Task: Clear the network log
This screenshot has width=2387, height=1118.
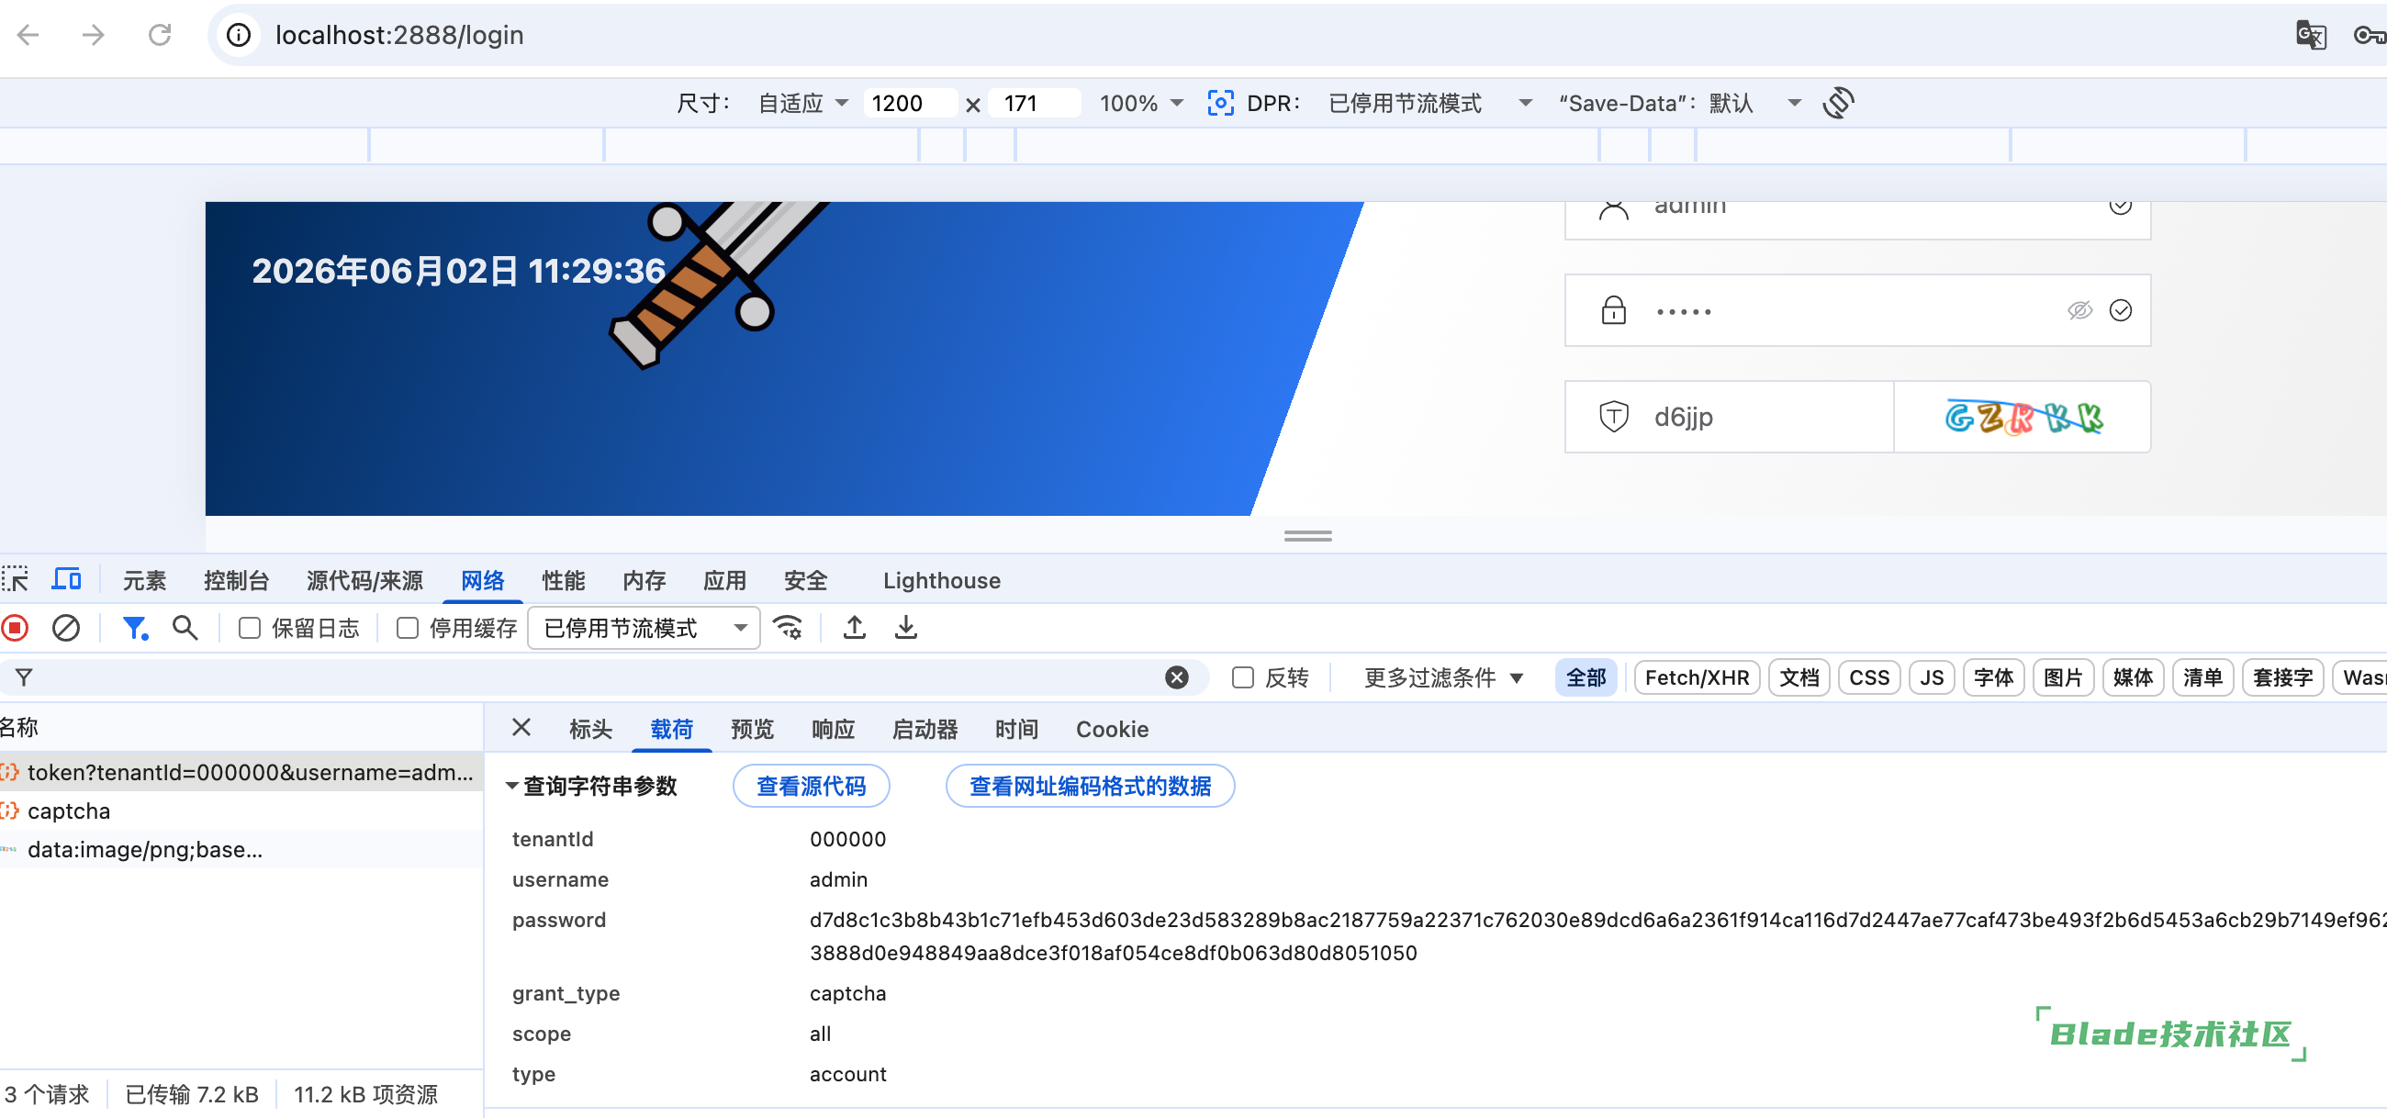Action: pyautogui.click(x=66, y=629)
